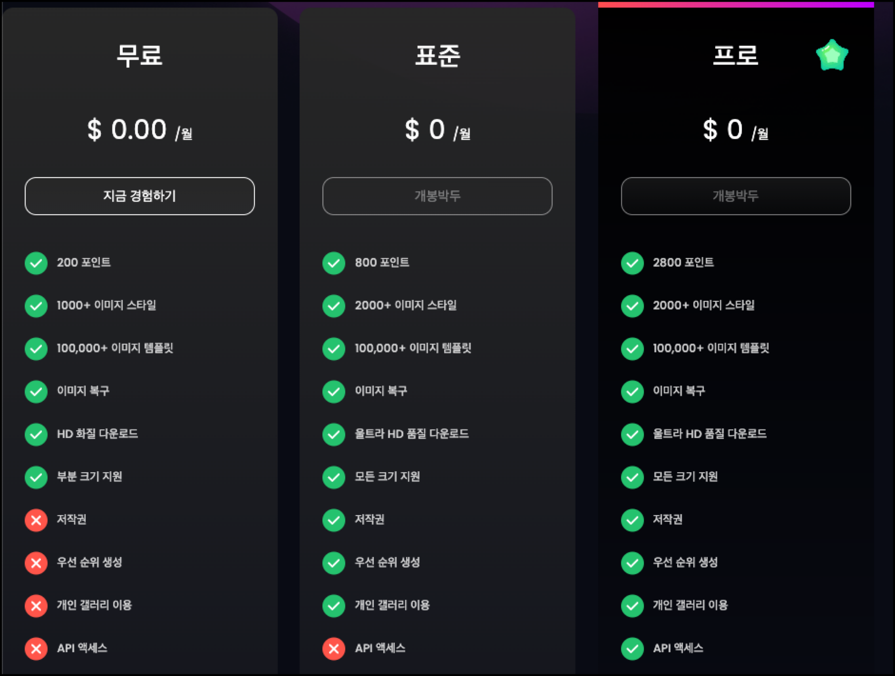Click the check icon next to 2800 포인트

(632, 263)
